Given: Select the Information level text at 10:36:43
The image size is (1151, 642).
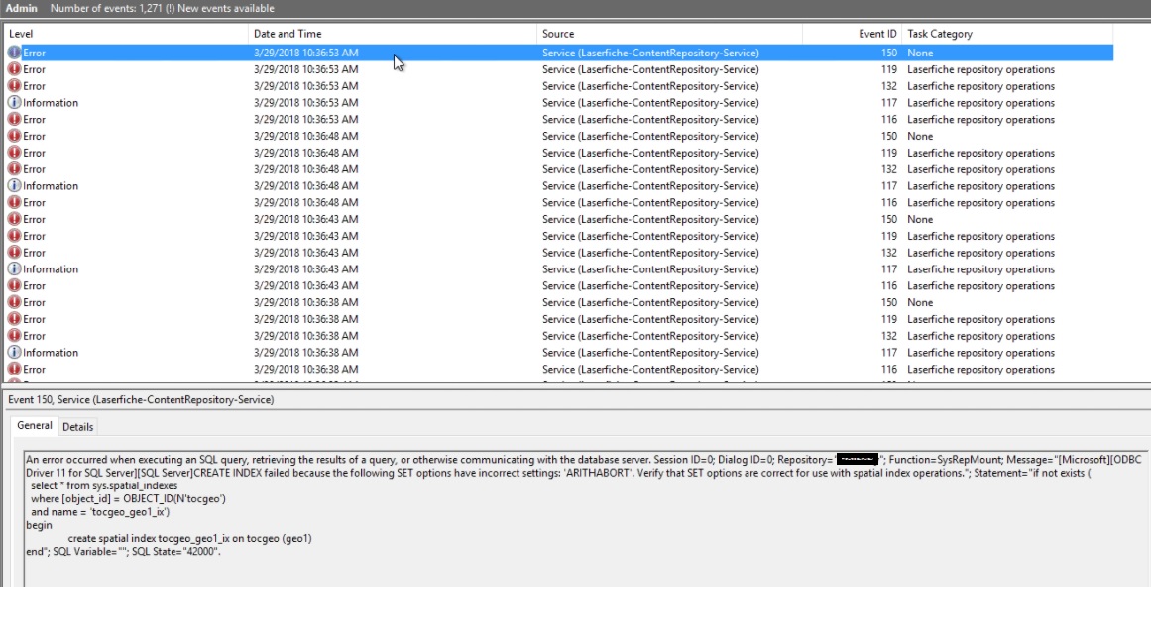Looking at the screenshot, I should (51, 269).
